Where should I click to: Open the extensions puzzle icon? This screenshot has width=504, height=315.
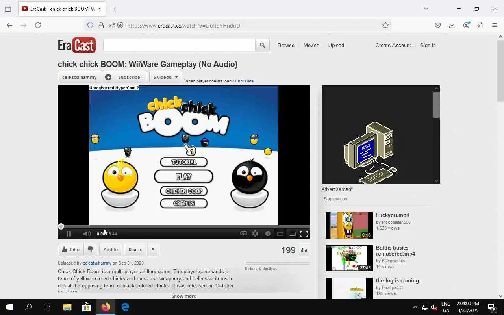pos(480,25)
